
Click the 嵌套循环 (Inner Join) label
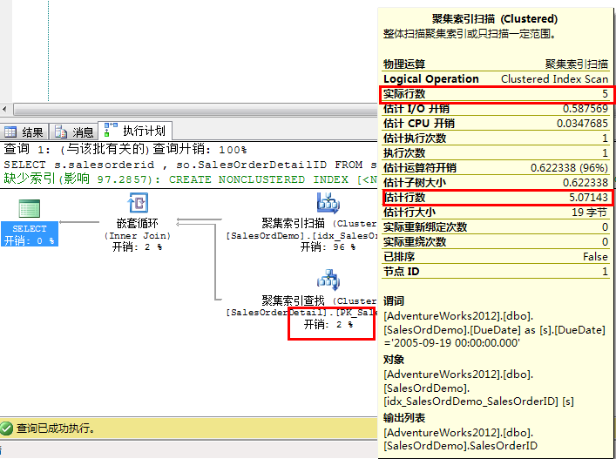138,229
